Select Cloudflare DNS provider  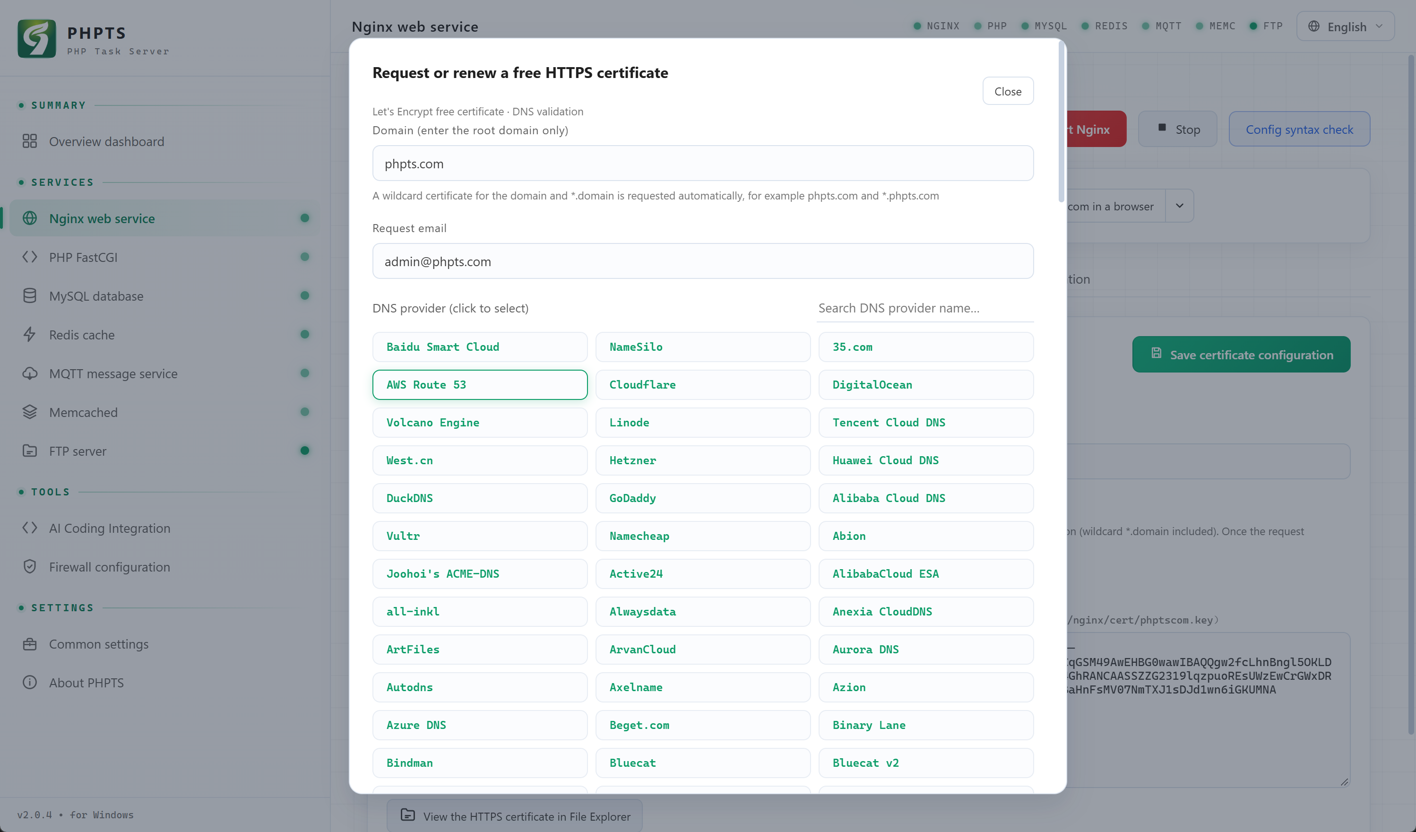tap(703, 384)
